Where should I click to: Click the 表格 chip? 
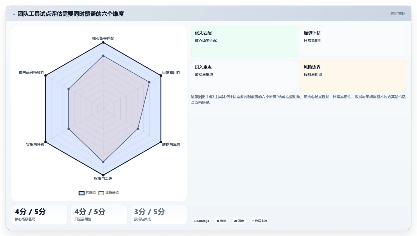point(222,221)
